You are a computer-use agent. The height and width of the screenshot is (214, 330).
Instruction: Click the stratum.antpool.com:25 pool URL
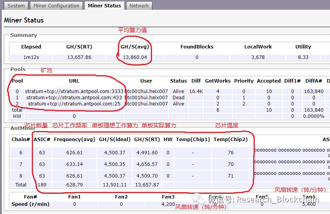point(75,104)
